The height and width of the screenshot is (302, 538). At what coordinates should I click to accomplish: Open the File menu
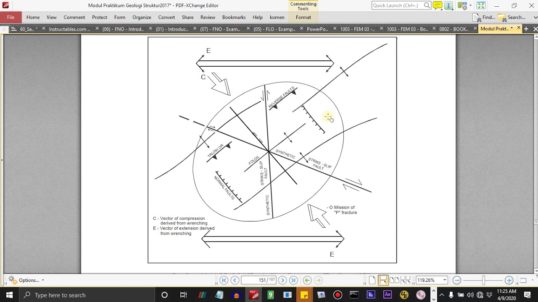coord(11,17)
